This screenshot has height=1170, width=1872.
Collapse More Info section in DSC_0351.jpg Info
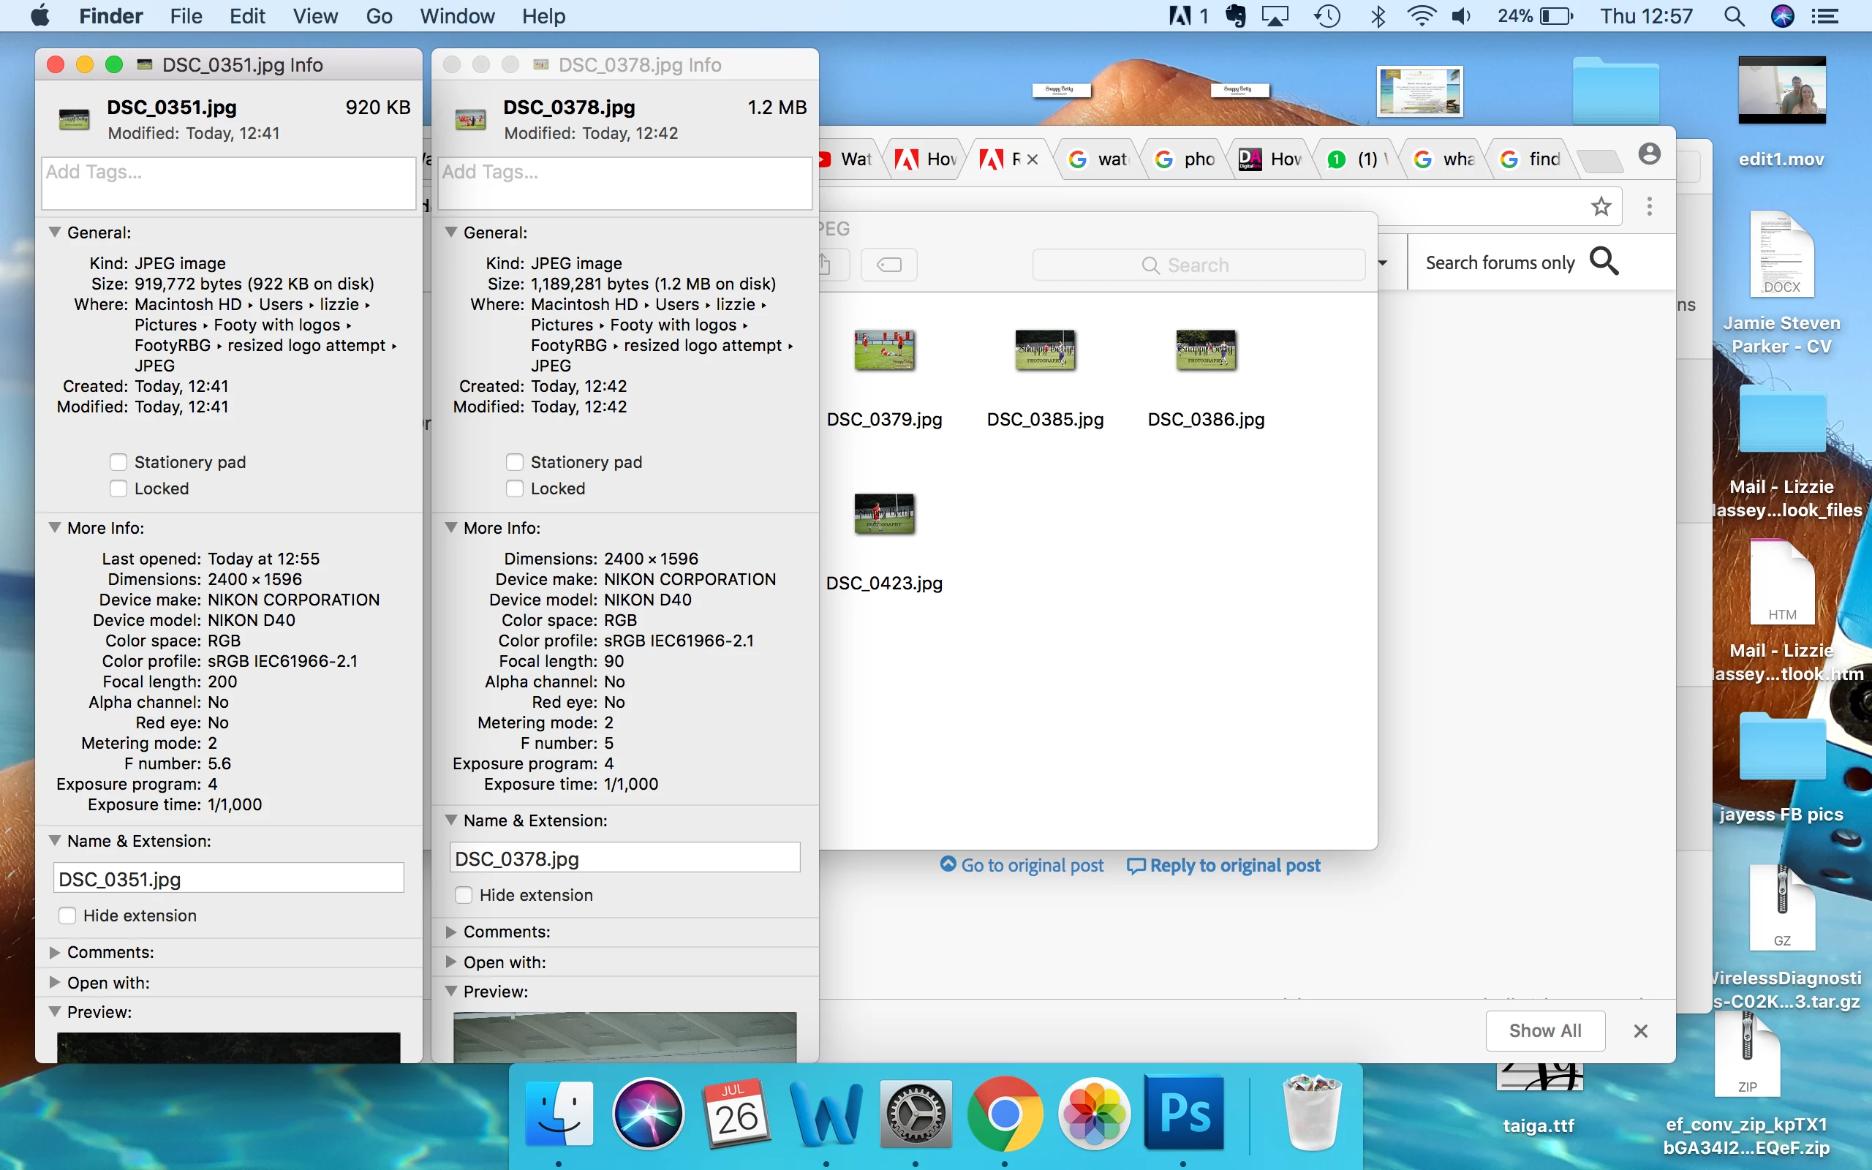(x=55, y=528)
